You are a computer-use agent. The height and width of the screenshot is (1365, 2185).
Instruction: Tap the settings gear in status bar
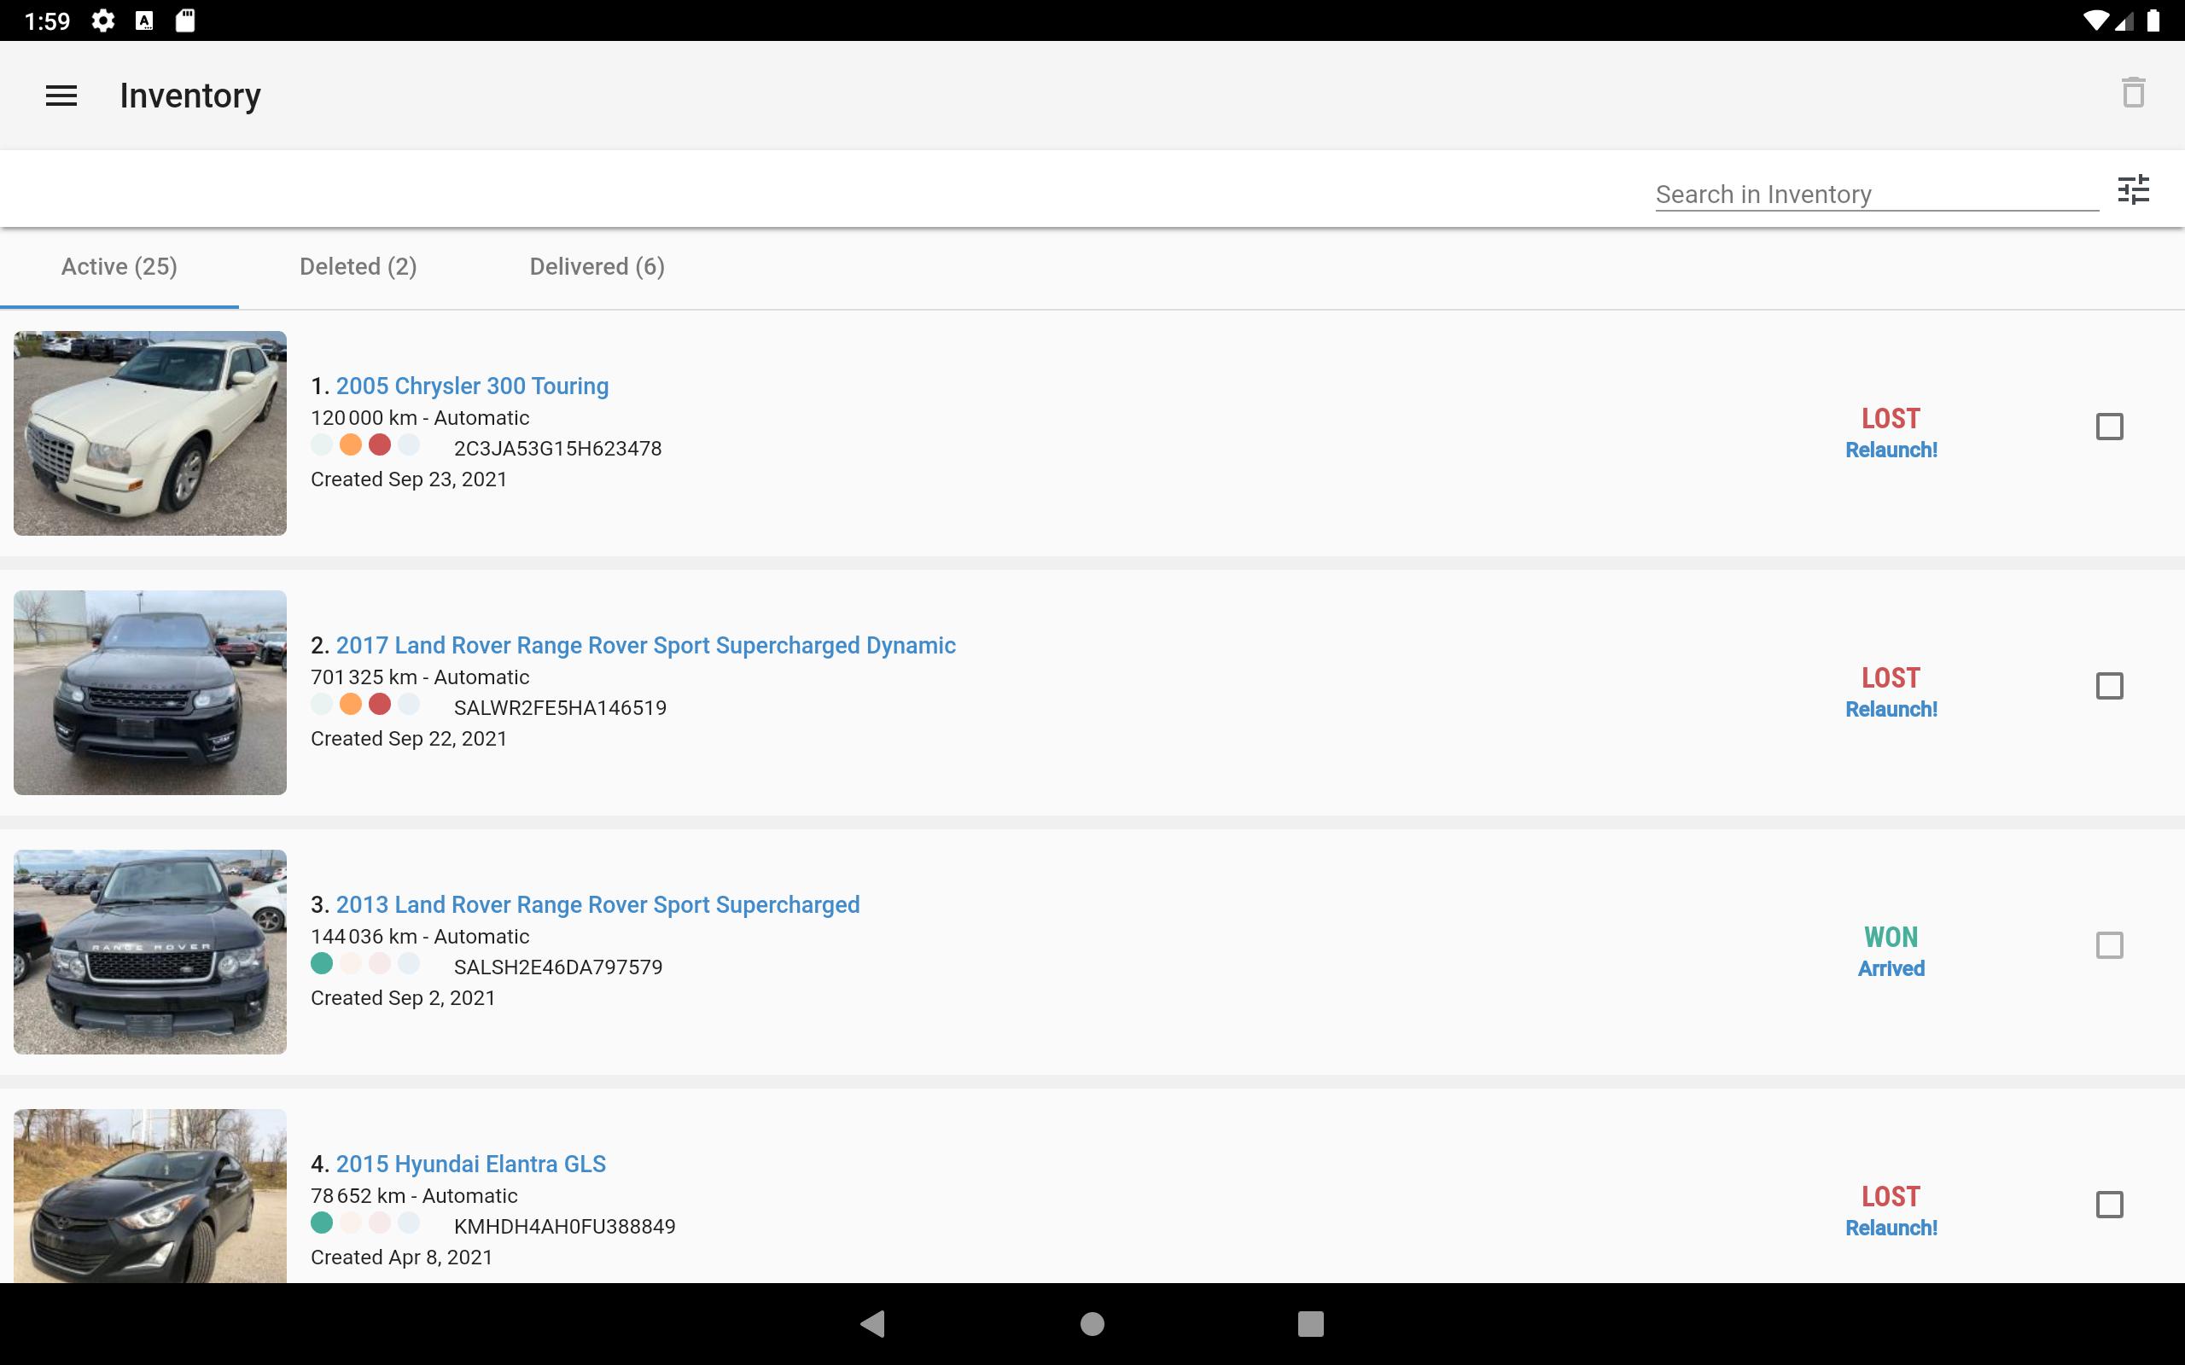point(103,20)
